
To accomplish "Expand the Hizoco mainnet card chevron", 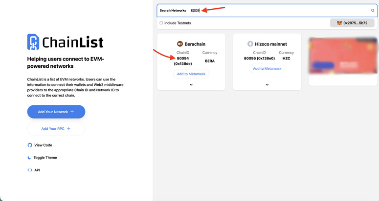I will pyautogui.click(x=267, y=84).
